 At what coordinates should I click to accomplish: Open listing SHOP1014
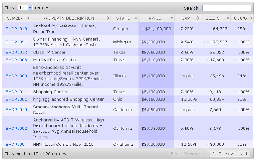click(16, 92)
